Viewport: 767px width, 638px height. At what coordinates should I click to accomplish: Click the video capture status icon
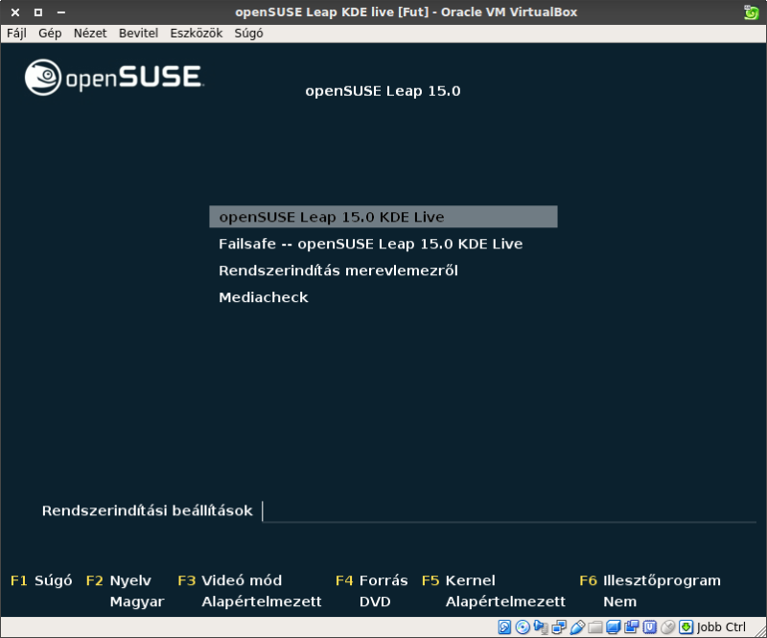point(632,626)
